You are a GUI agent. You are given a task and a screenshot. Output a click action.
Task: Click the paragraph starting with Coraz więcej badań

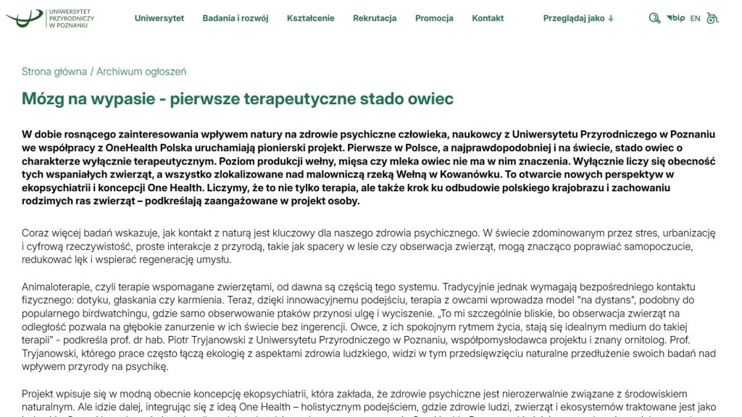pos(370,246)
